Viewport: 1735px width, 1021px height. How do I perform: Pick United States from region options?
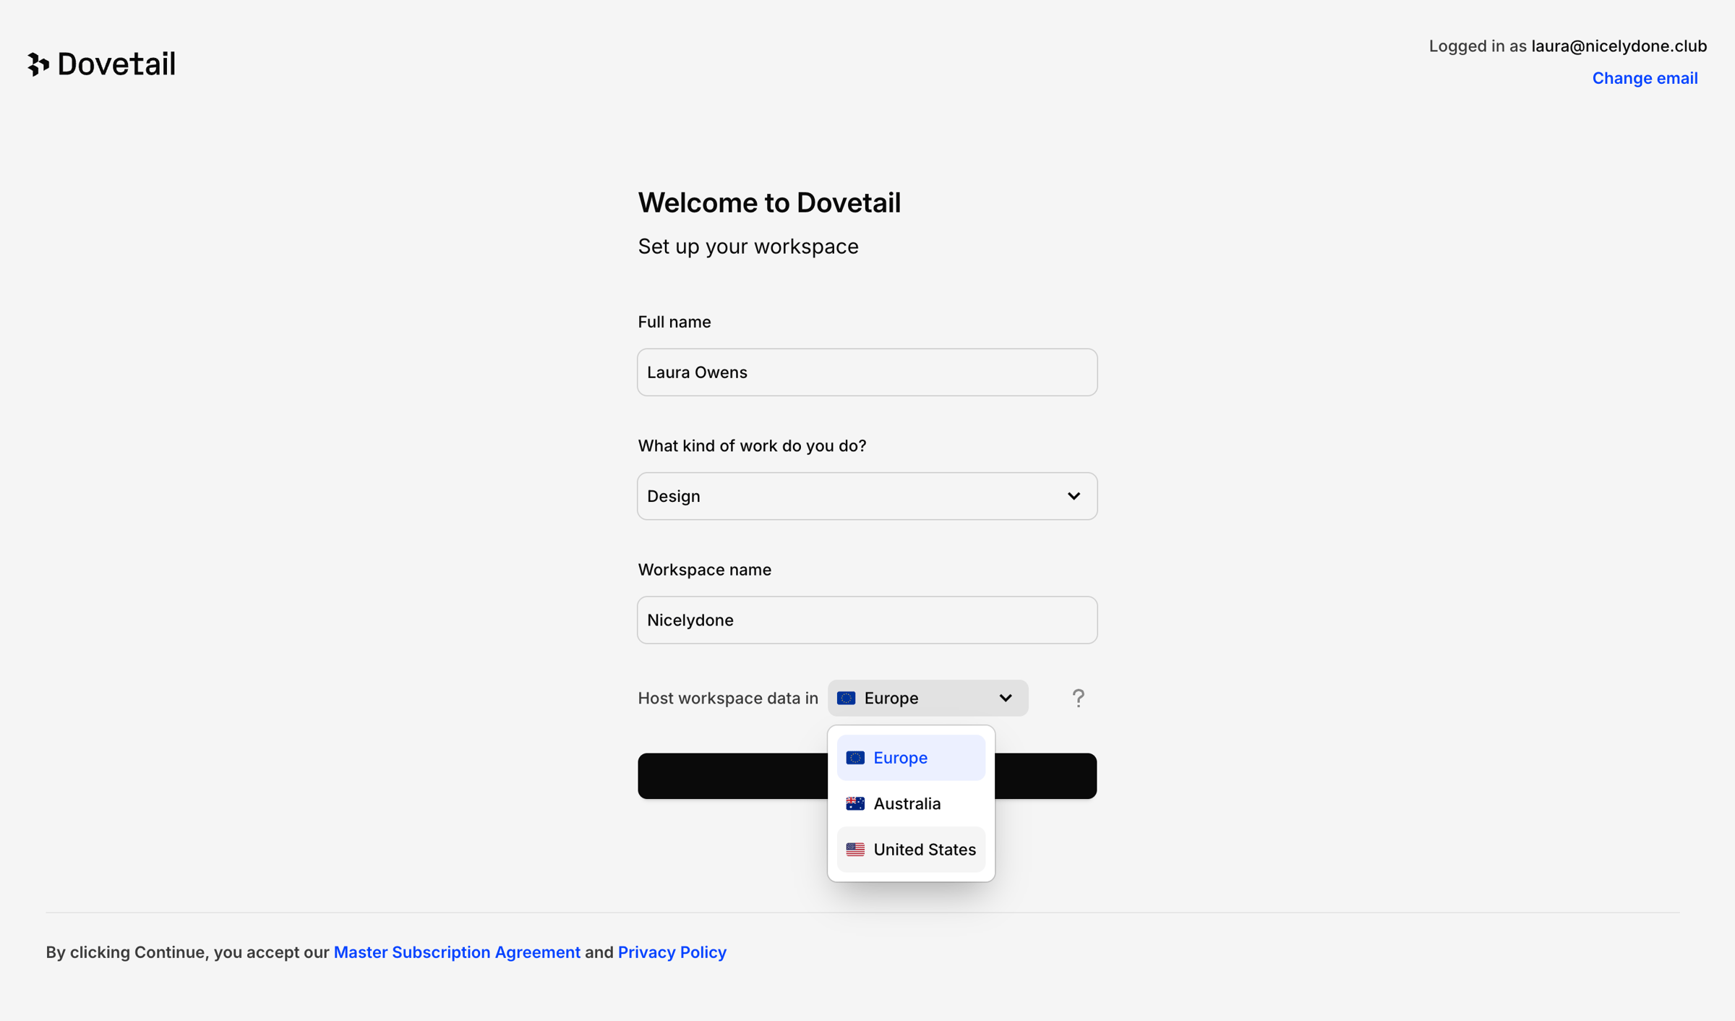(x=911, y=850)
